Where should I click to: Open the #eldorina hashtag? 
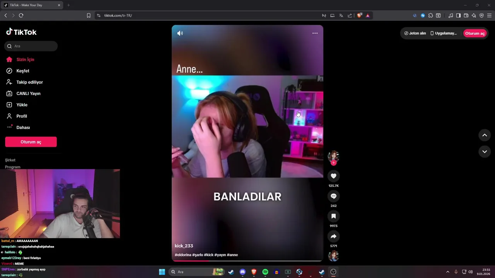[x=183, y=255]
